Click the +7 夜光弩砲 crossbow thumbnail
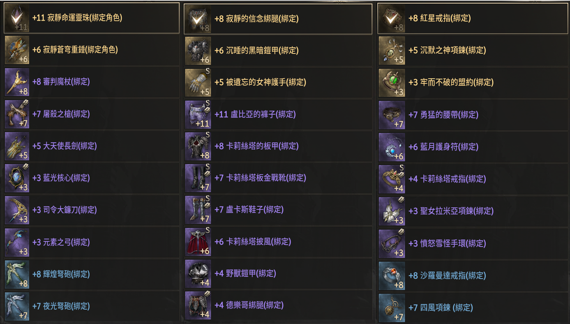 [x=17, y=306]
